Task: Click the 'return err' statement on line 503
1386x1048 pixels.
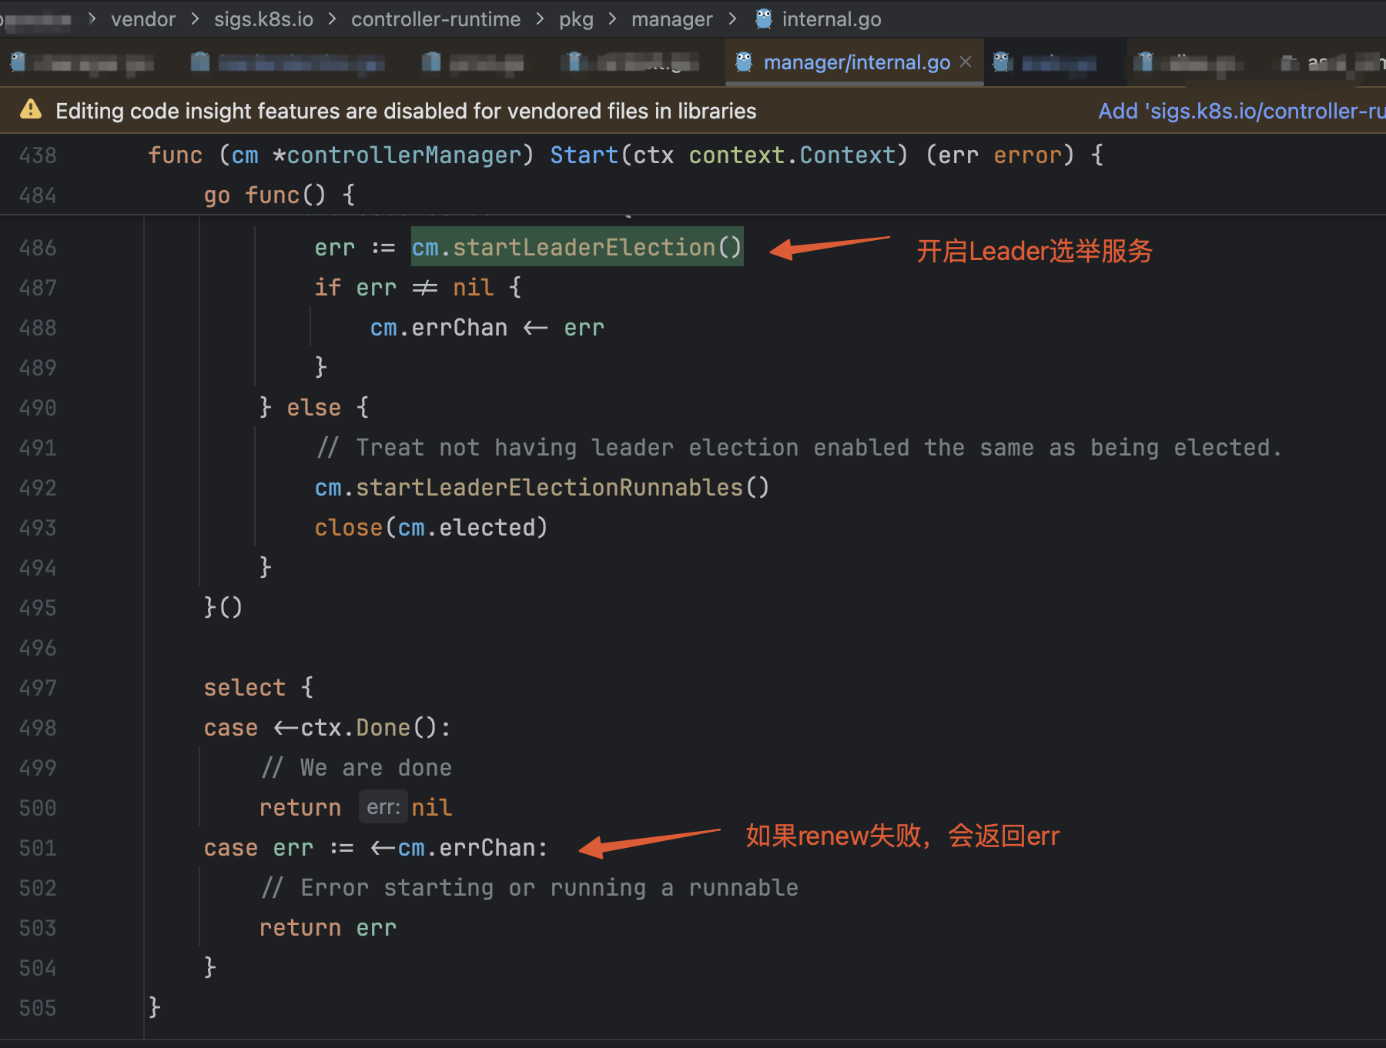Action: click(328, 928)
